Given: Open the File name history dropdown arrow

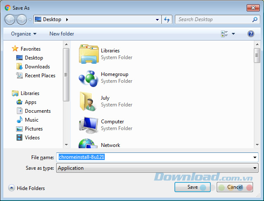Looking at the screenshot, I should (x=255, y=158).
